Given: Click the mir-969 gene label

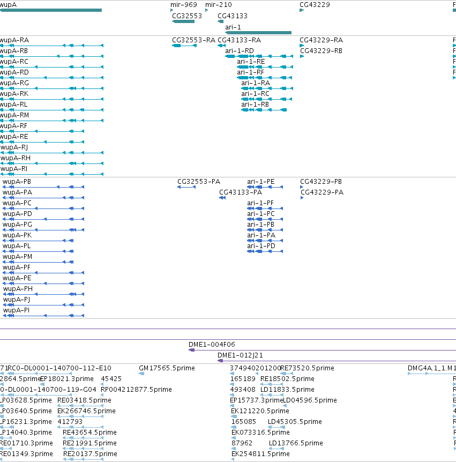Looking at the screenshot, I should pyautogui.click(x=183, y=5).
